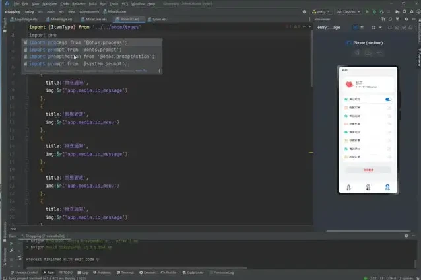
Task: Open the Terminal tool window
Action: [x=125, y=272]
